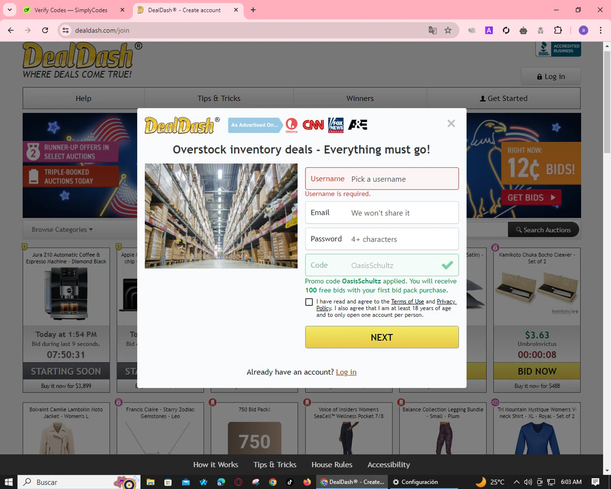Click the A&E logo in dialog
Screen dimensions: 611x489
coord(358,125)
